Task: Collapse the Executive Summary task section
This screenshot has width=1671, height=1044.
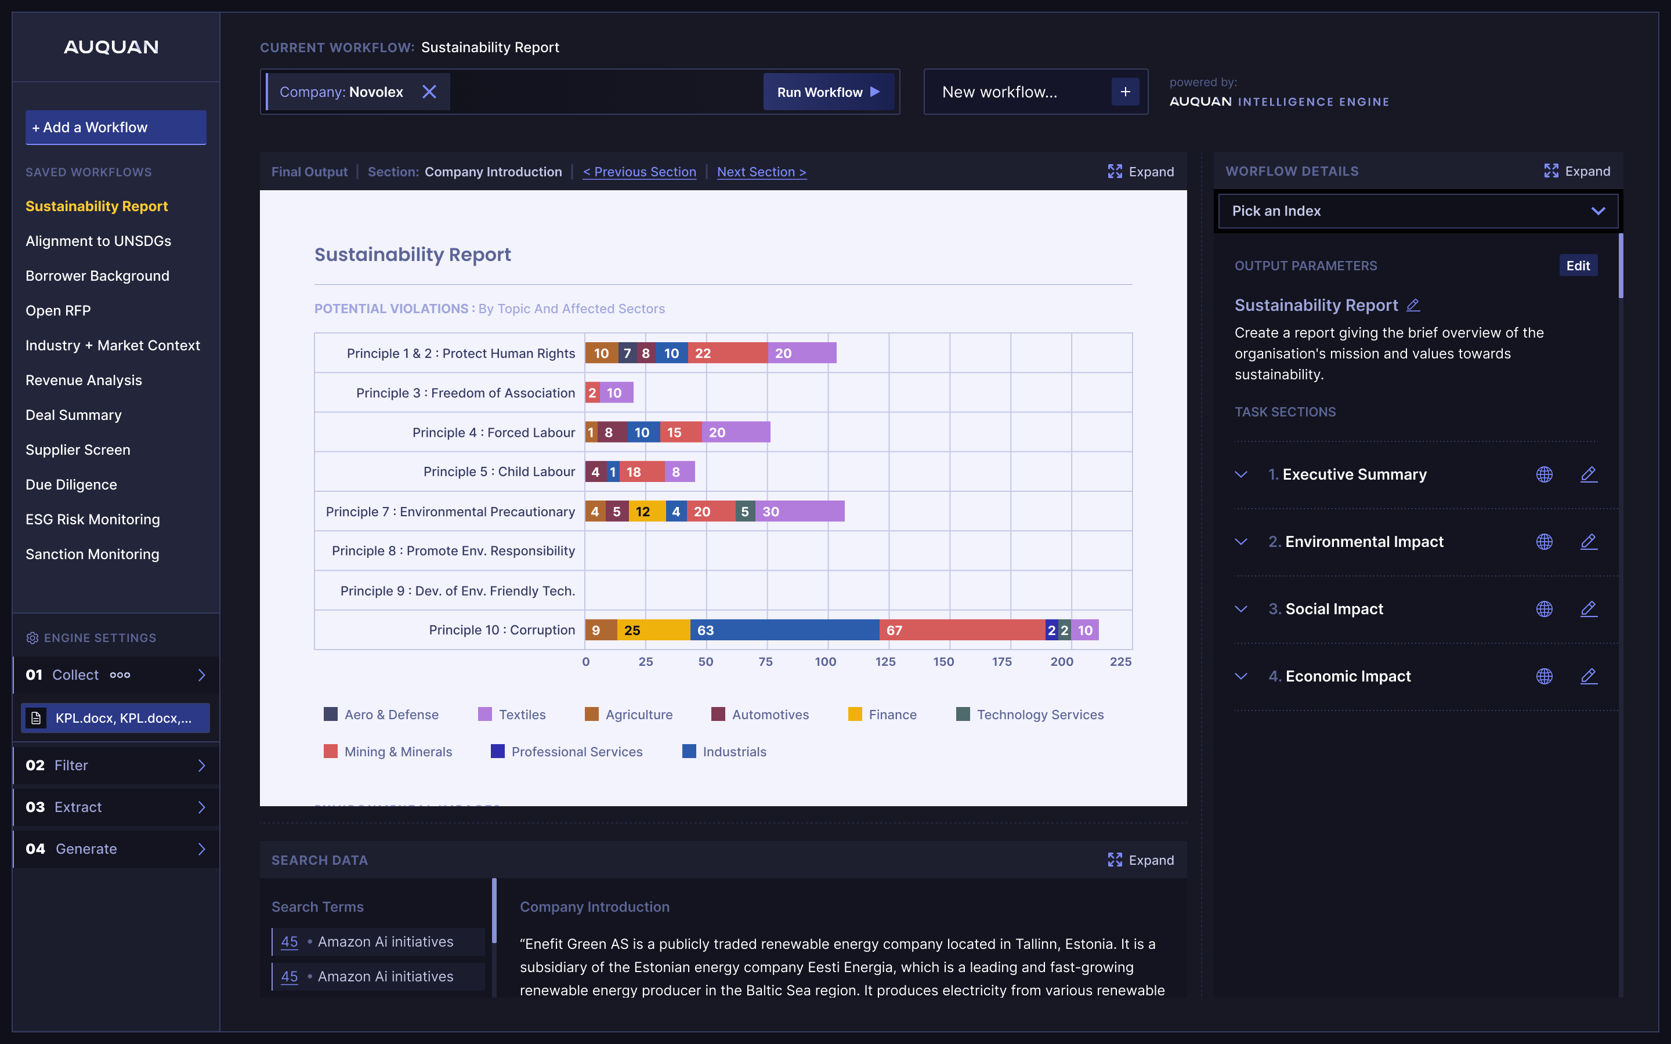Action: pos(1242,474)
